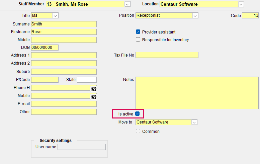Screen dimensions: 260x164
Task: Click the phone icon beside Phone H
Action: pyautogui.click(x=93, y=89)
